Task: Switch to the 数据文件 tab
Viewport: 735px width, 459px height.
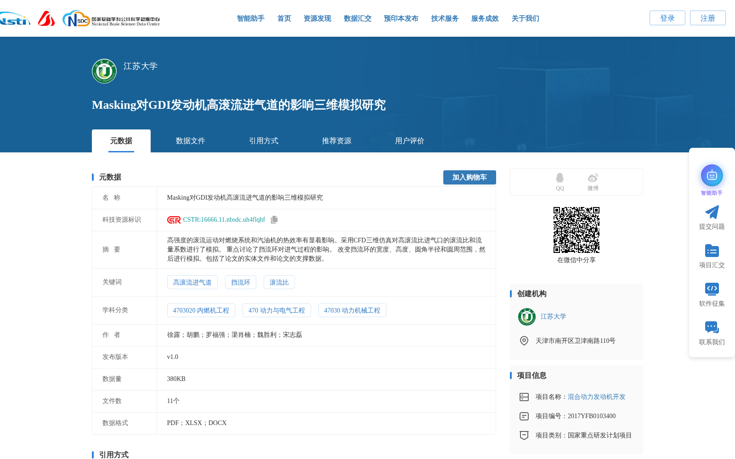Action: click(191, 141)
